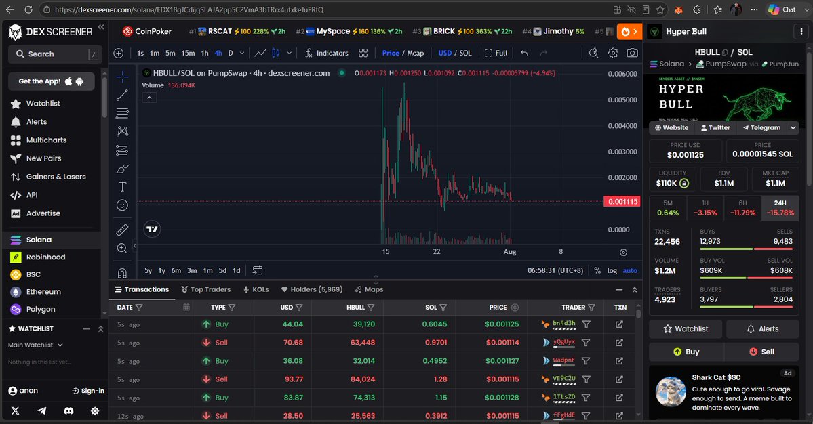Collapse the chart legend arrow
Viewport: 813px width, 424px height.
(149, 98)
